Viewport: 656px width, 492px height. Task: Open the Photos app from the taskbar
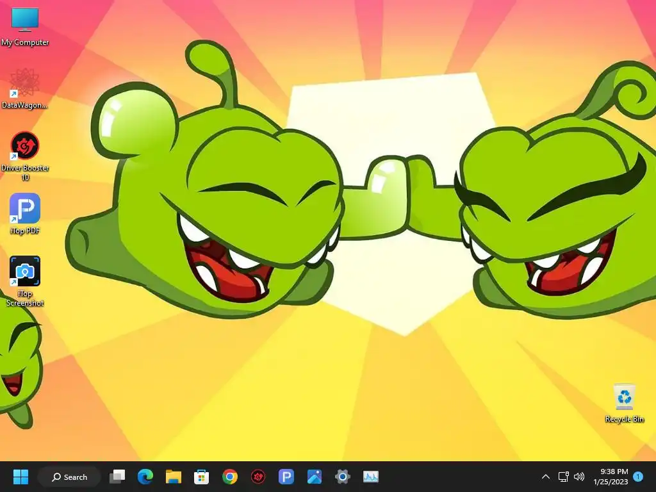click(x=314, y=477)
